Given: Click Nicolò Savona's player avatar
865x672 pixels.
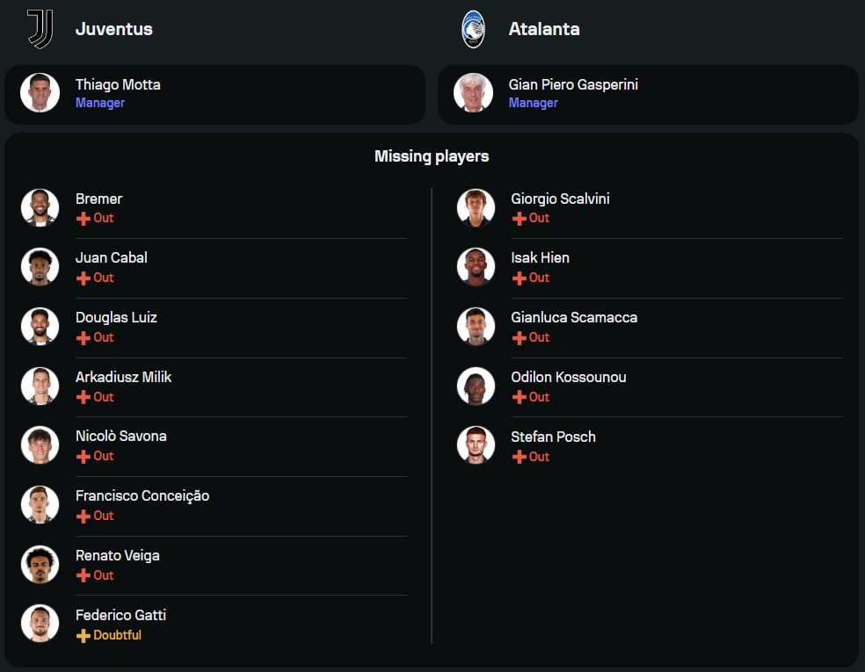Looking at the screenshot, I should [x=40, y=445].
